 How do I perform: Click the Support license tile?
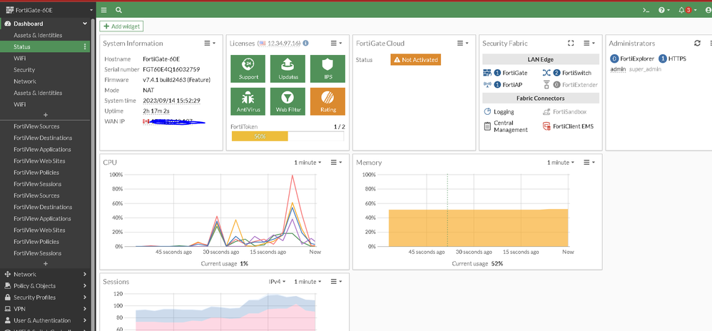[248, 68]
